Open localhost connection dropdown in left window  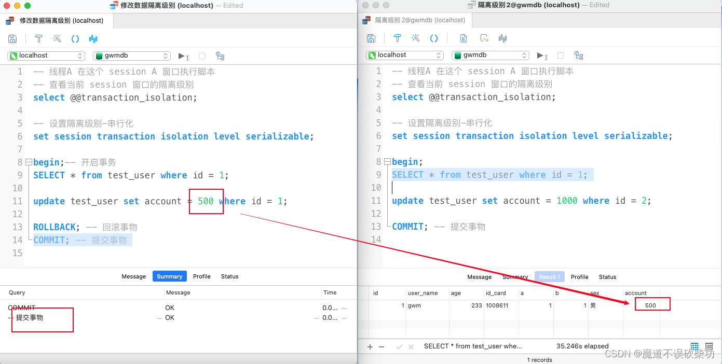pos(46,55)
